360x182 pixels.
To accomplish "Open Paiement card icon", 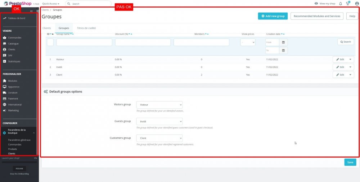I will pyautogui.click(x=4, y=99).
